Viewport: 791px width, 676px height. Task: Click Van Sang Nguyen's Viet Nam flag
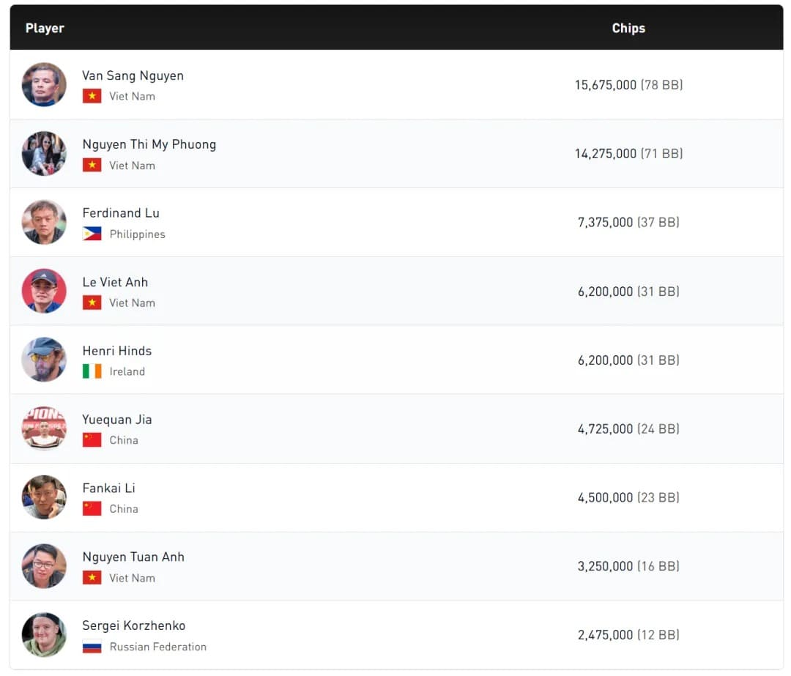[92, 97]
